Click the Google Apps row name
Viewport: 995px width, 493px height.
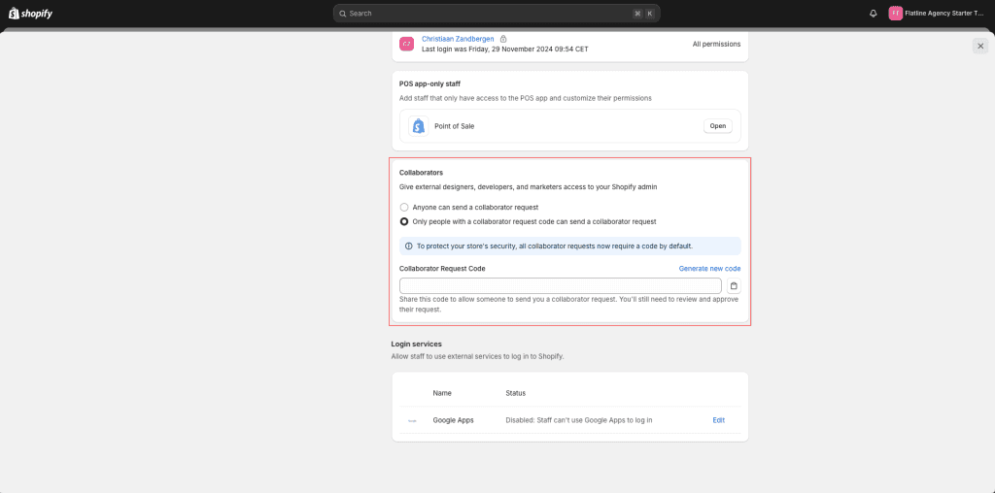[x=453, y=420]
